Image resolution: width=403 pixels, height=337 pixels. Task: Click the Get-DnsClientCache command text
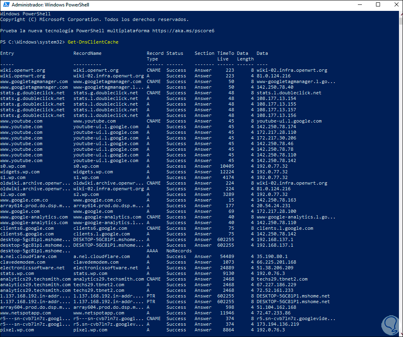point(93,42)
